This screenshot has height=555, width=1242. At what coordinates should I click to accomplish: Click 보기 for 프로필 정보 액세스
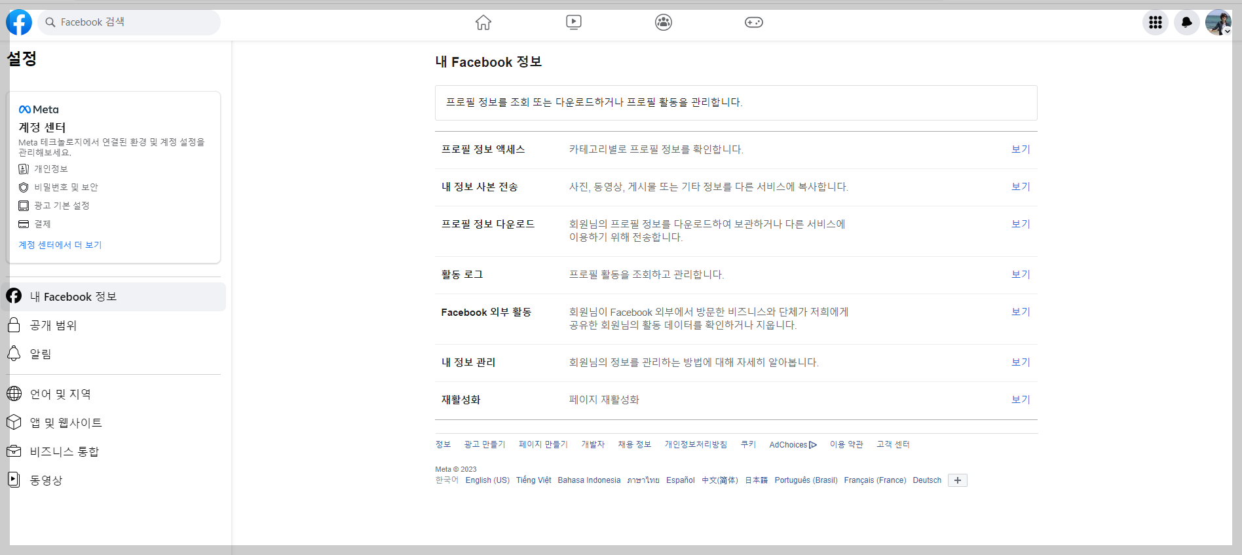1021,149
